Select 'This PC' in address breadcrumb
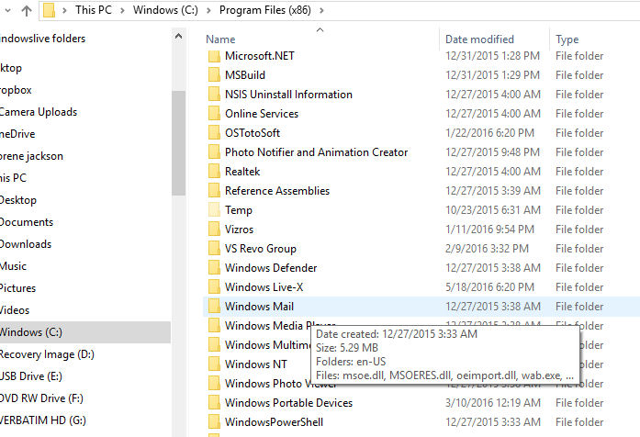 pos(94,10)
